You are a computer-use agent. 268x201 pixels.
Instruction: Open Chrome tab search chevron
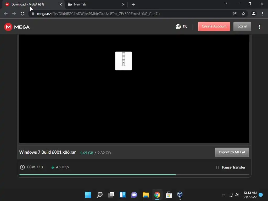(x=226, y=4)
